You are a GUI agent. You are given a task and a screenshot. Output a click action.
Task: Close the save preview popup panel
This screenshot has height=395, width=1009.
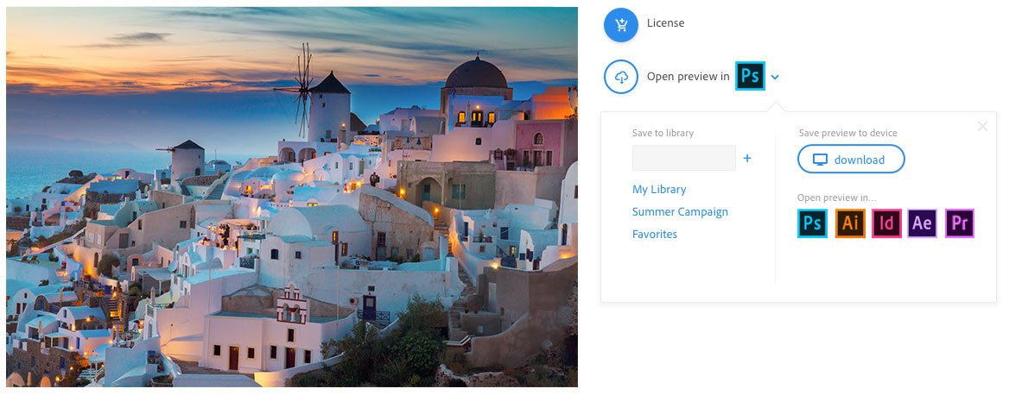(x=982, y=127)
